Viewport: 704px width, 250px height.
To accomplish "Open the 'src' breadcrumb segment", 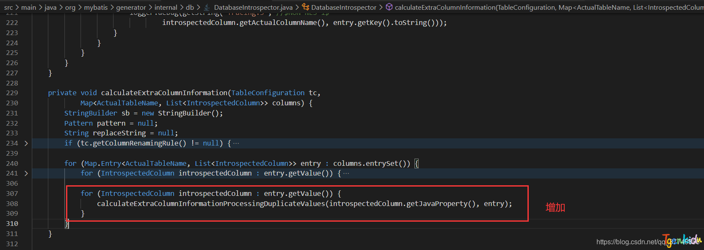I will point(8,7).
